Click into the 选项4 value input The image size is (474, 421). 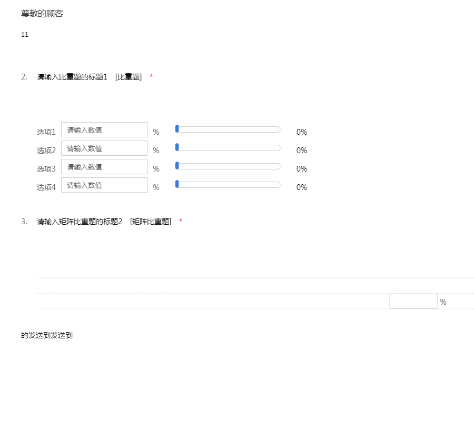(104, 185)
